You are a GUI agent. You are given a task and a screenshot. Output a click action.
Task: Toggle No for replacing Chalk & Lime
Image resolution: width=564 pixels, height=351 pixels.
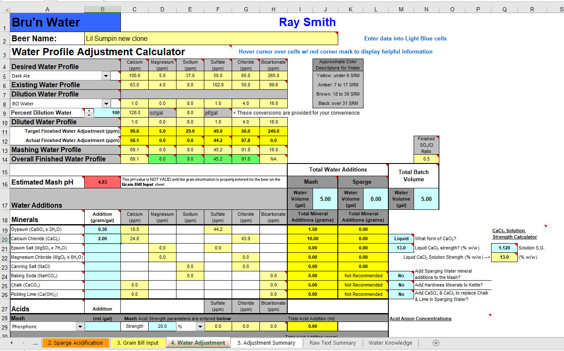coord(401,294)
